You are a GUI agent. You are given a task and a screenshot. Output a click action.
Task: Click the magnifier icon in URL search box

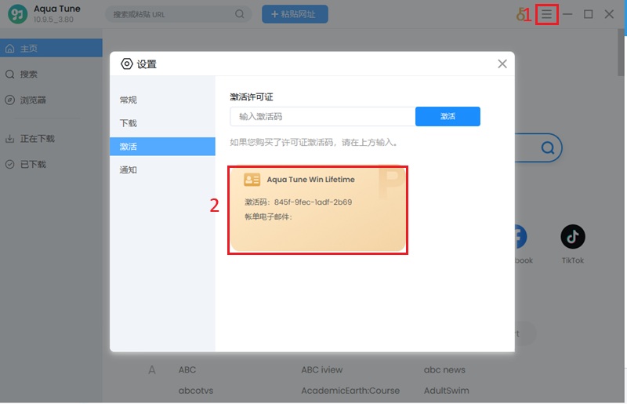[240, 14]
